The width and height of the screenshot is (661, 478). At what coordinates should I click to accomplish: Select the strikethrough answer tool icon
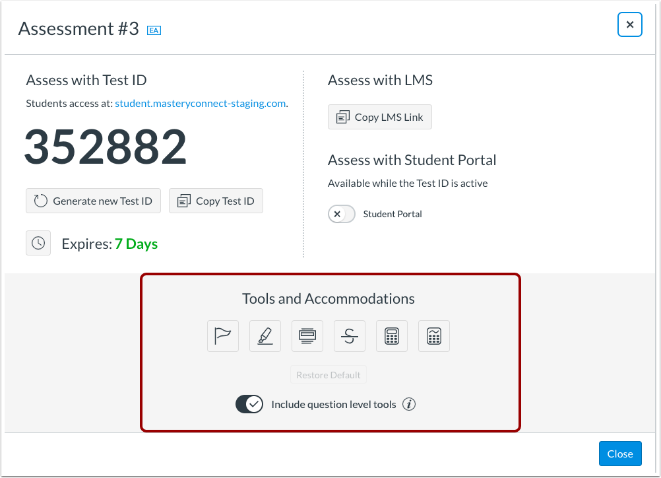pos(350,336)
